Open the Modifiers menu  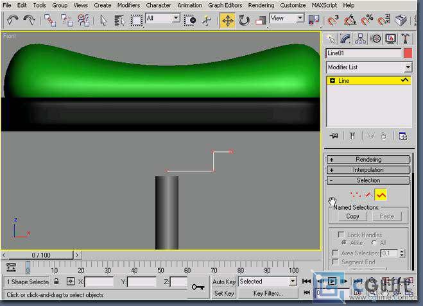pyautogui.click(x=128, y=5)
